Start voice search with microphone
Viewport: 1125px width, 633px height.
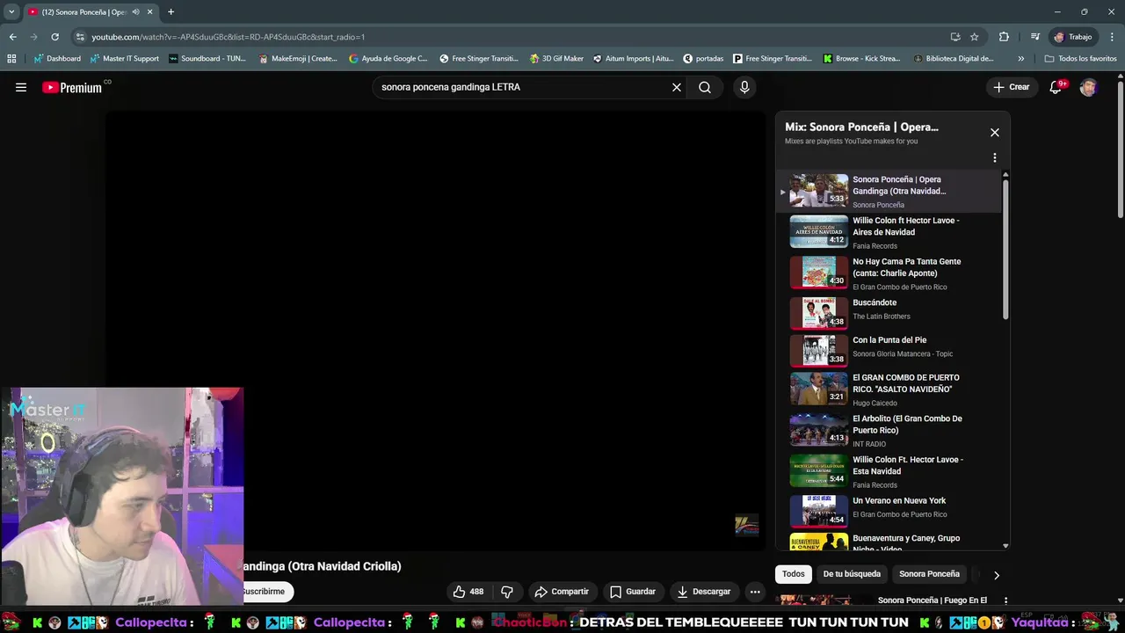pyautogui.click(x=744, y=87)
